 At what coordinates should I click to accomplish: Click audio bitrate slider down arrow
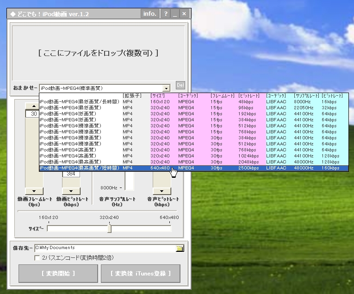click(161, 191)
